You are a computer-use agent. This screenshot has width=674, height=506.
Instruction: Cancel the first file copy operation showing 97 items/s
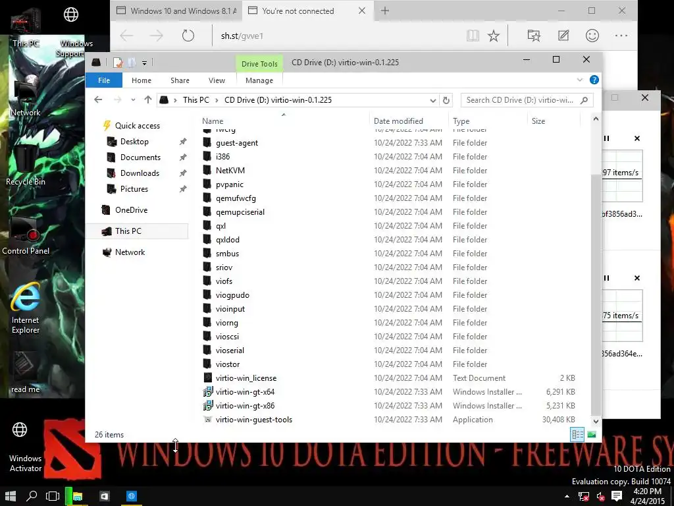[x=637, y=138]
